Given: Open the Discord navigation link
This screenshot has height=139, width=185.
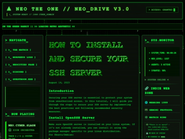Looking at the screenshot, I should coord(16,72).
